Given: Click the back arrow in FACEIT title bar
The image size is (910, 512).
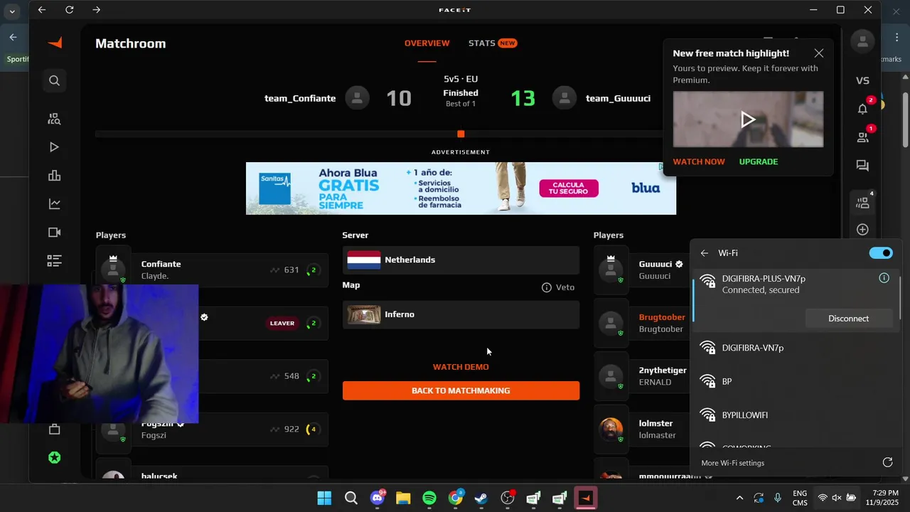Looking at the screenshot, I should tap(42, 10).
